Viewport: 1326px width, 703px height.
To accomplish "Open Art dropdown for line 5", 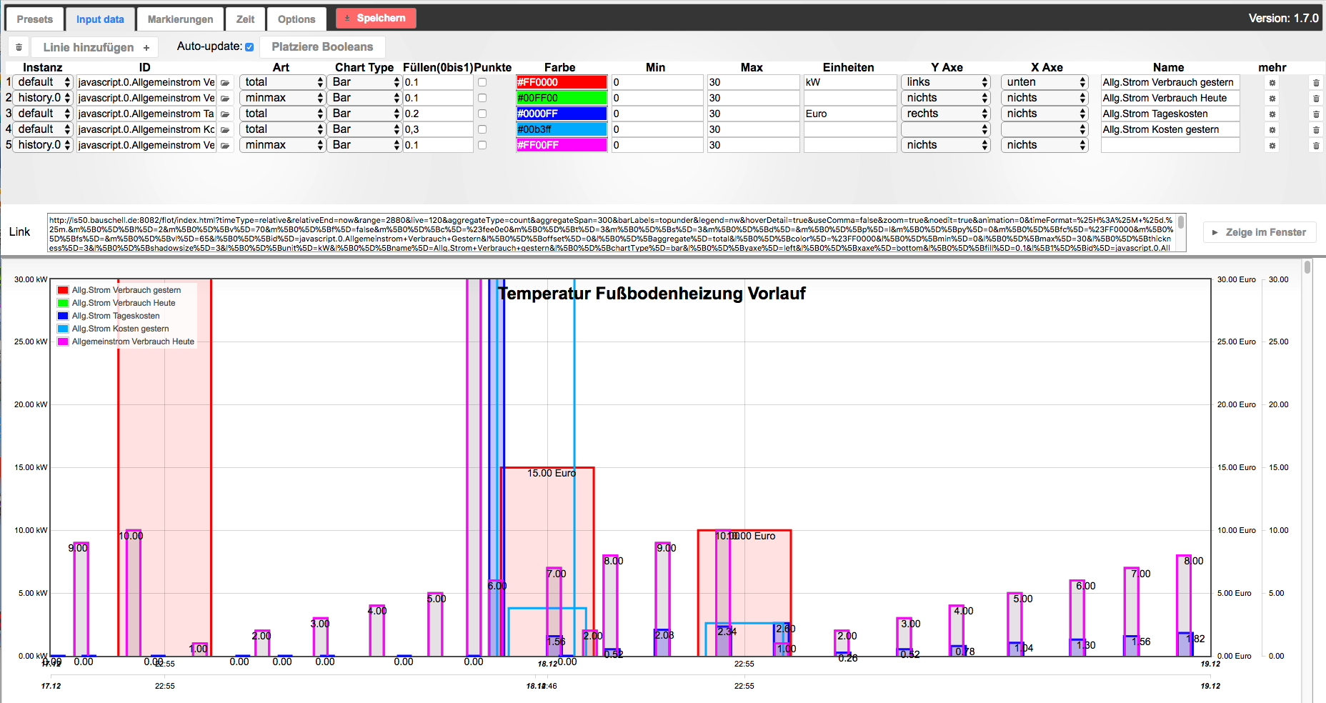I will [x=283, y=145].
